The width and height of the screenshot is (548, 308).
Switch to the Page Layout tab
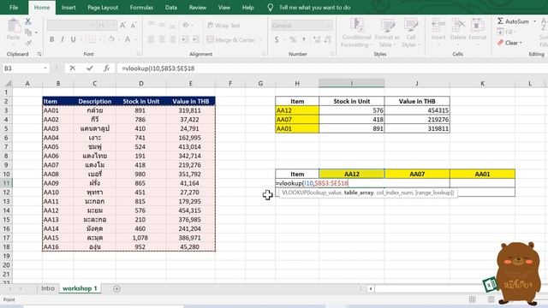pos(103,8)
